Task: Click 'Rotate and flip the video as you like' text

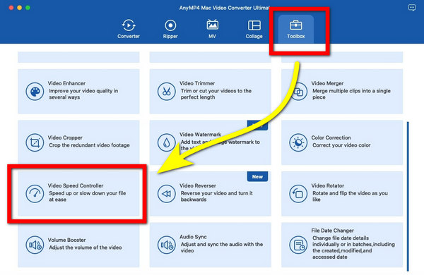Action: pyautogui.click(x=350, y=196)
